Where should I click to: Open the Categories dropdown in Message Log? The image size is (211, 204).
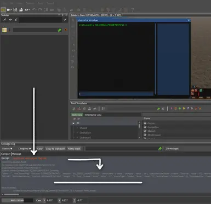coord(24,149)
